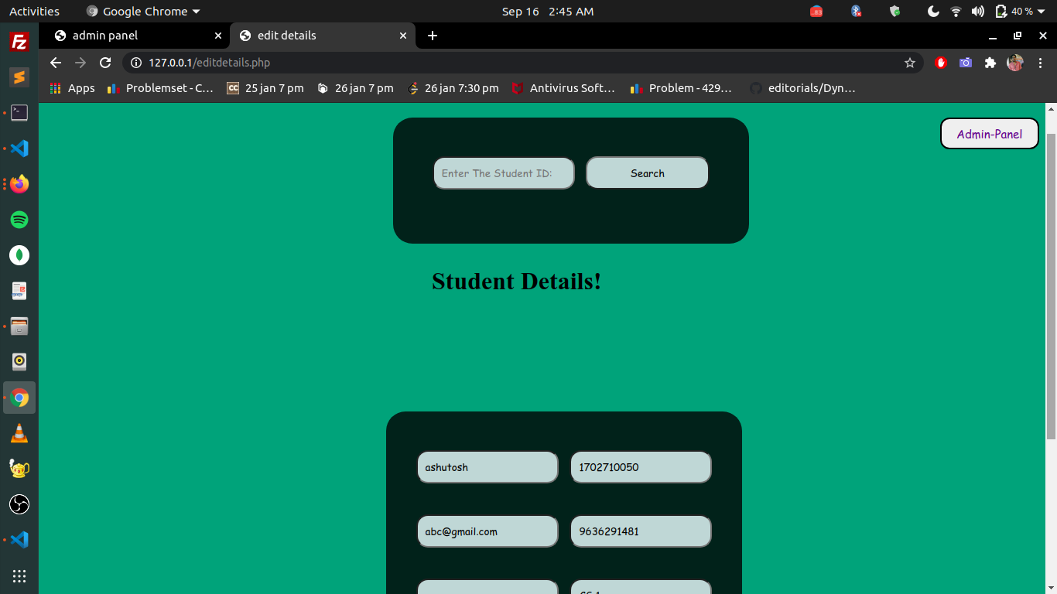This screenshot has height=594, width=1057.
Task: Show applications grid
Action: [19, 575]
